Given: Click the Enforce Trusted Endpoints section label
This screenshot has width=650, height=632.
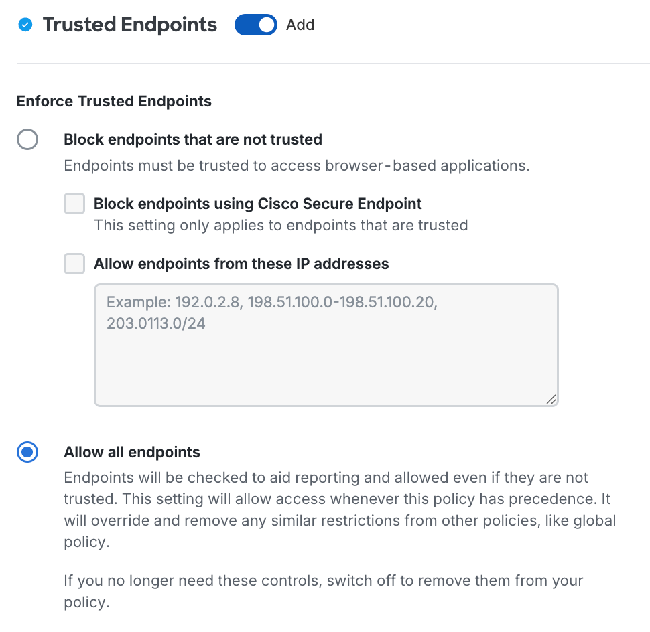Looking at the screenshot, I should tap(113, 101).
